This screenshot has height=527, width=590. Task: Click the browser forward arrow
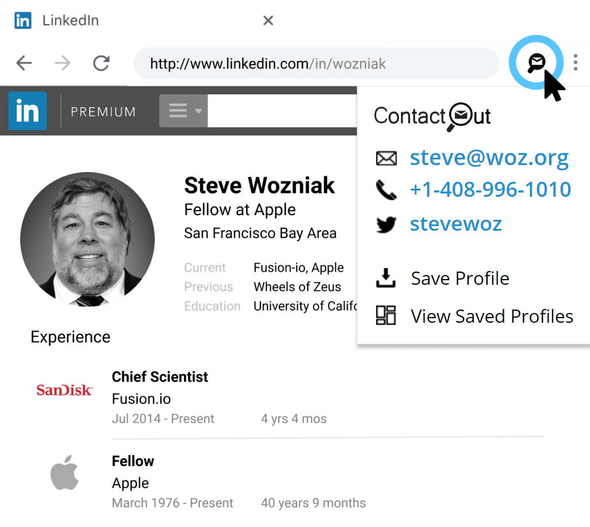[63, 63]
